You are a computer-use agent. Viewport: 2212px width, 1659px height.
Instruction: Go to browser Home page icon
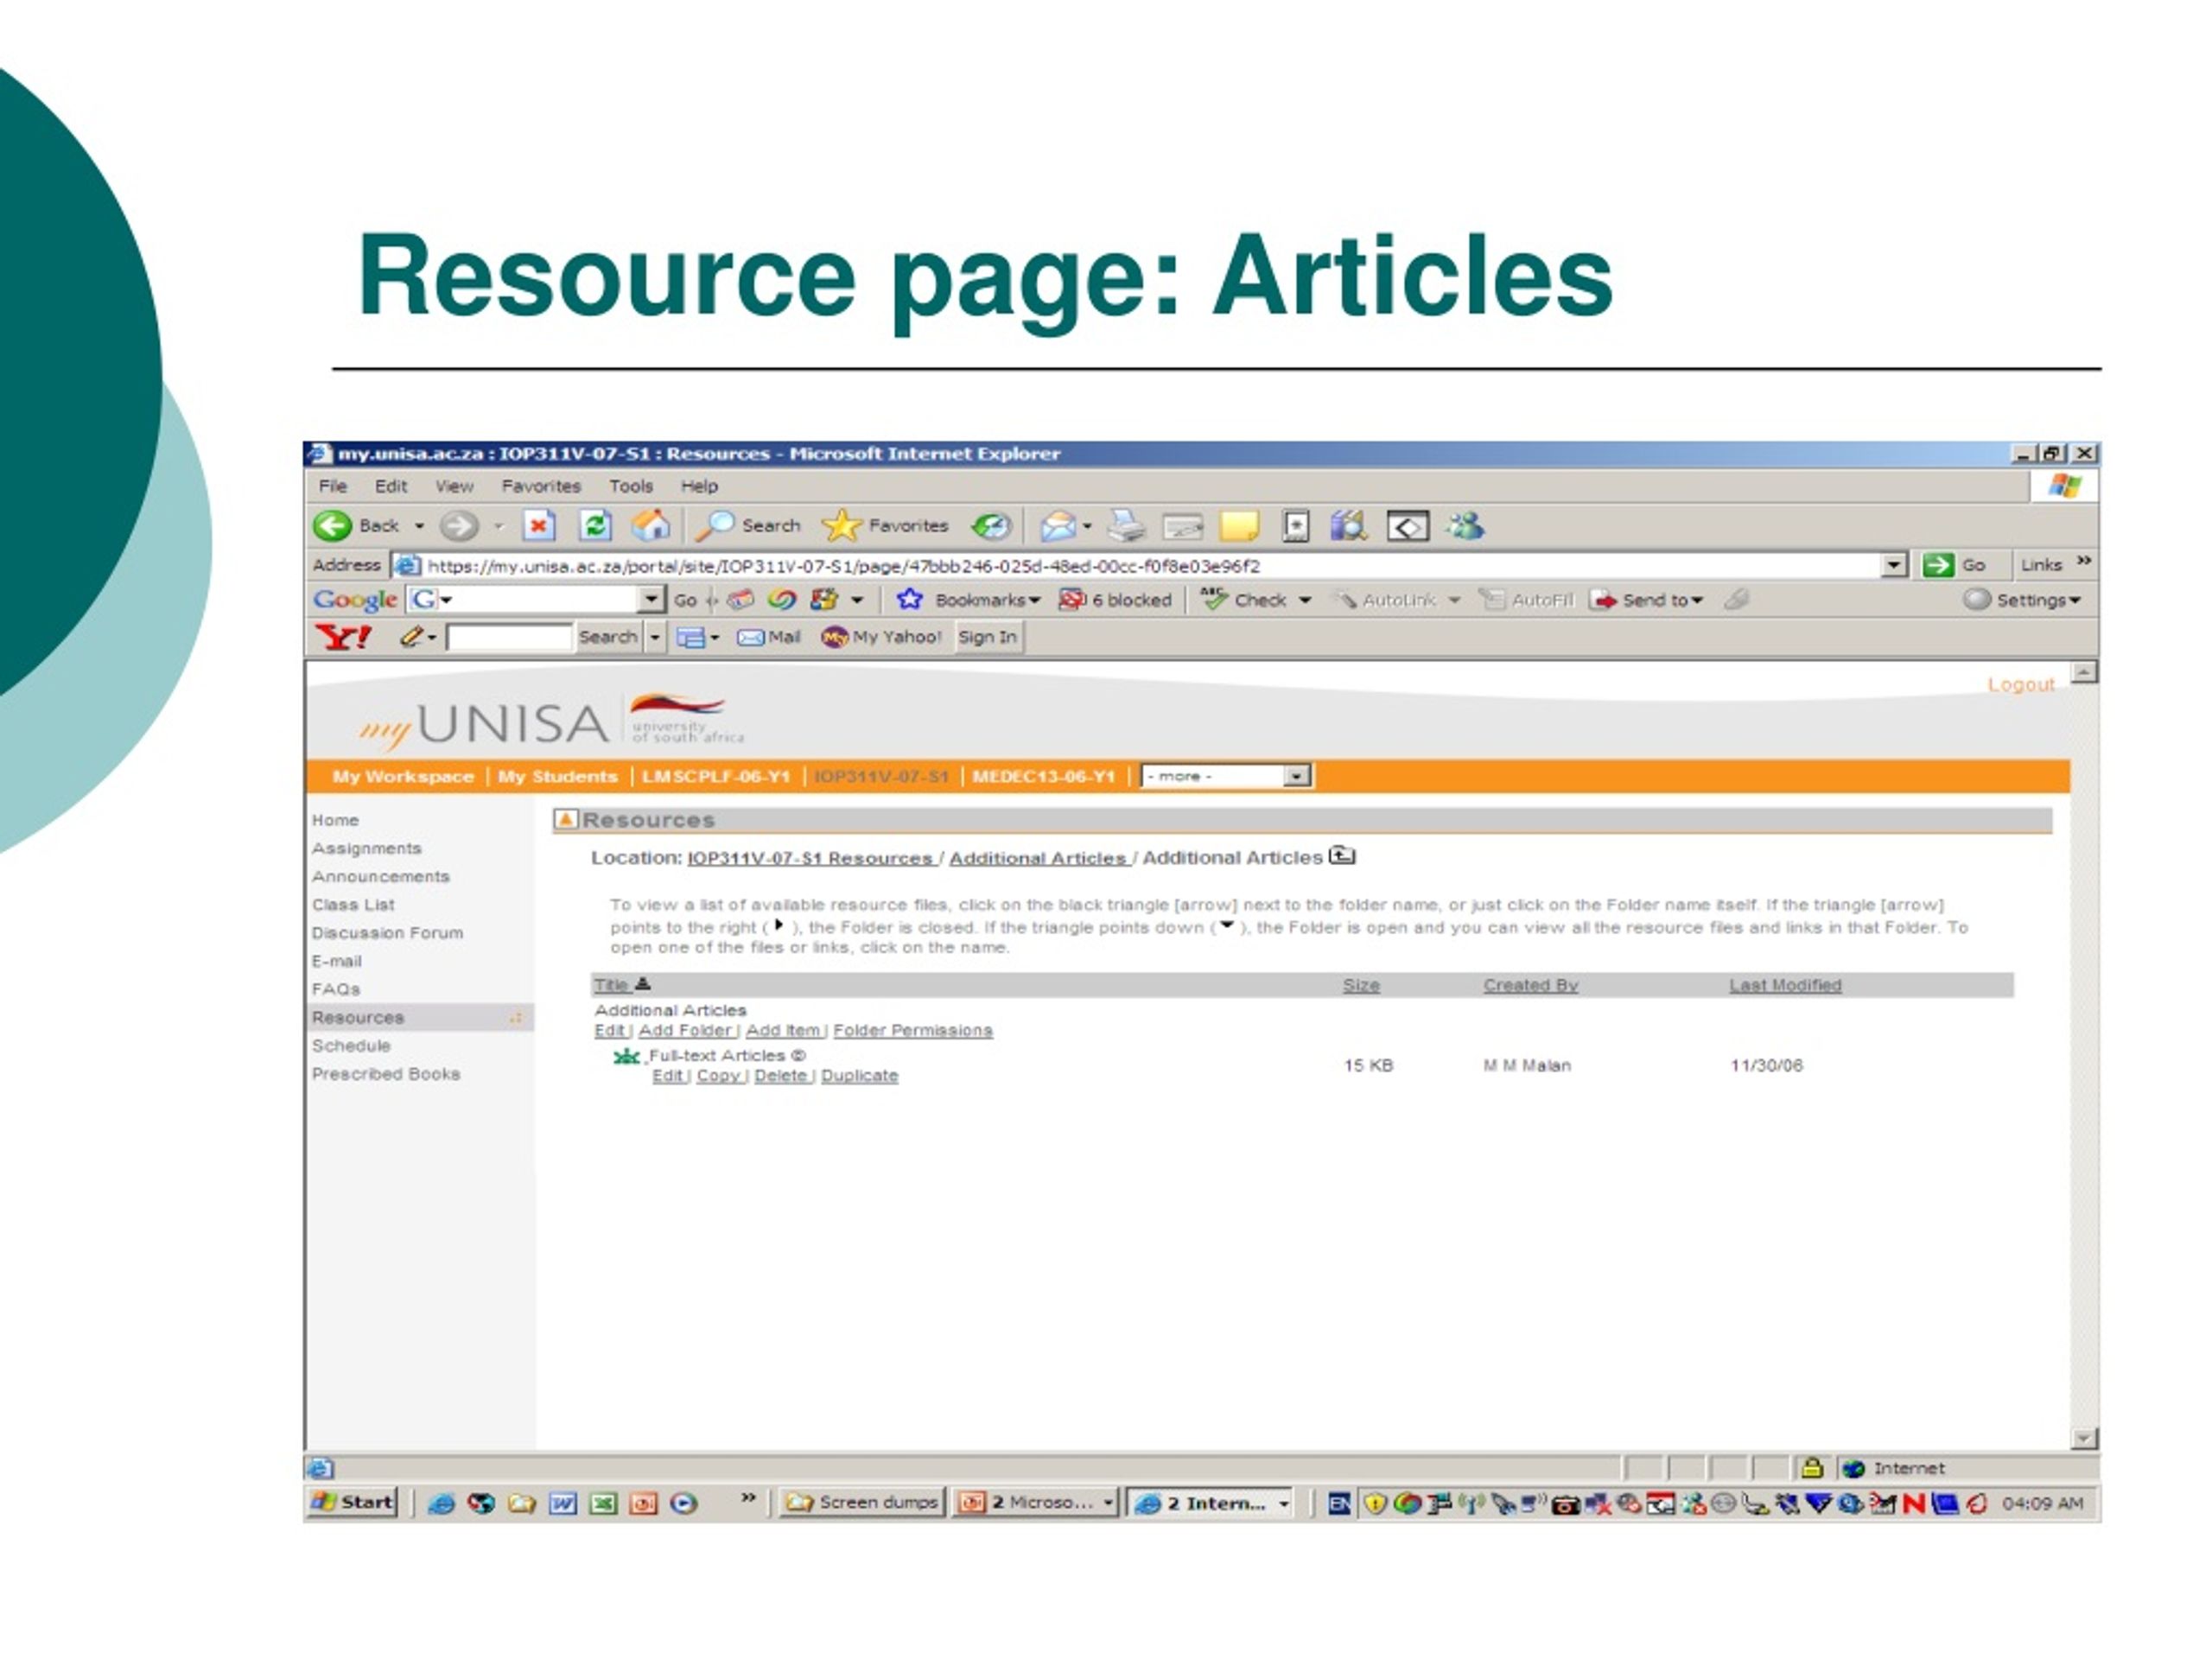tap(650, 525)
